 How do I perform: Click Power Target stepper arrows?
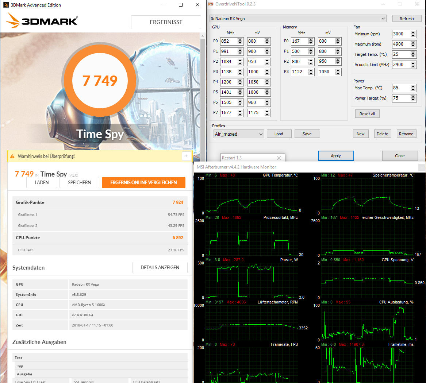tap(413, 98)
